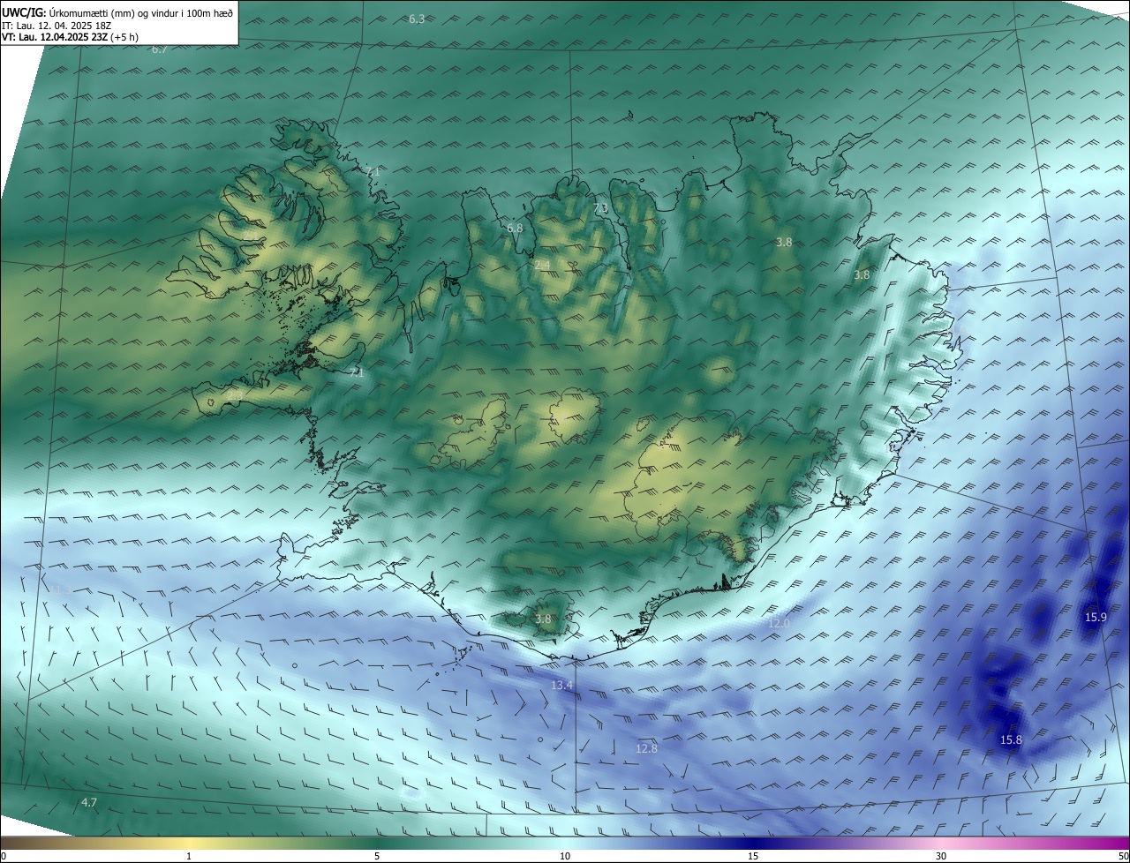1130x863 pixels.
Task: Click the 15.8 value label on the map
Action: [x=1011, y=739]
